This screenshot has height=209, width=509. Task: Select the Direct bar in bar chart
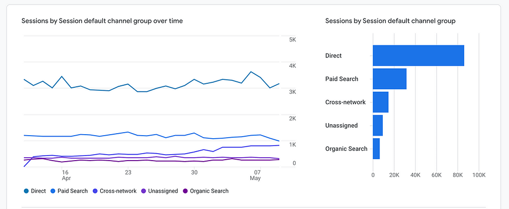[x=418, y=55]
